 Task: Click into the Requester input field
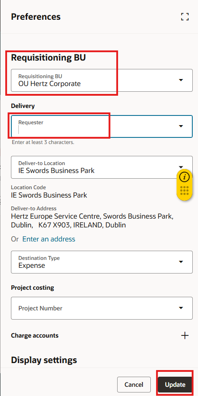[96, 126]
